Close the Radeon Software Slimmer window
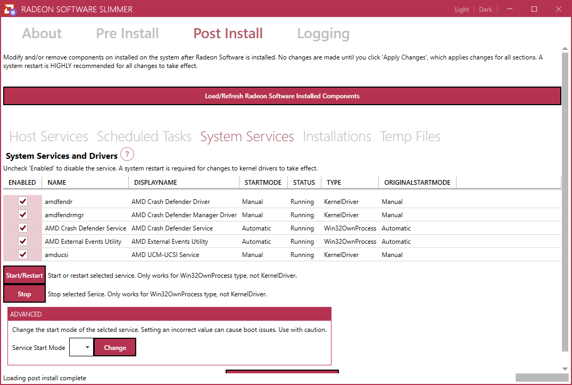 point(559,9)
